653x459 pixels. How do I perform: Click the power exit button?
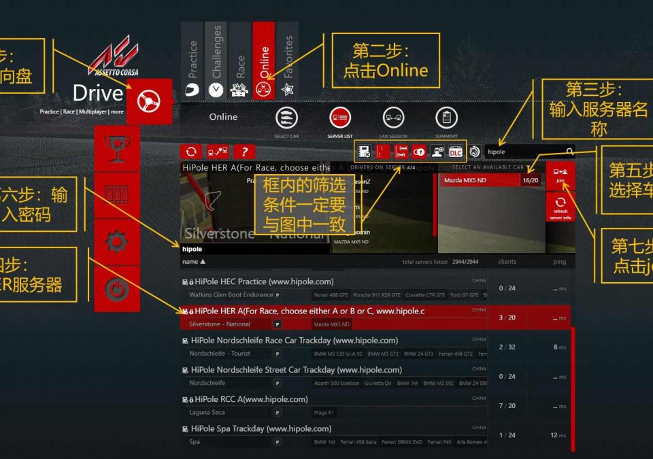tap(117, 289)
